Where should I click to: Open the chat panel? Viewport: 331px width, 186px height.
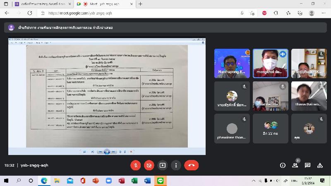point(307,165)
